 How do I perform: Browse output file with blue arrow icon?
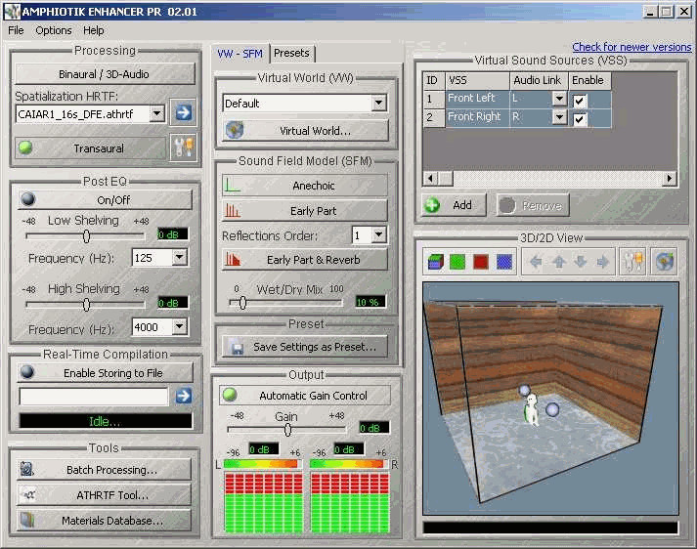point(184,396)
